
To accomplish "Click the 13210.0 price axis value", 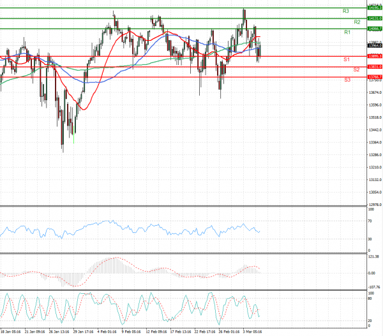I will (x=375, y=168).
